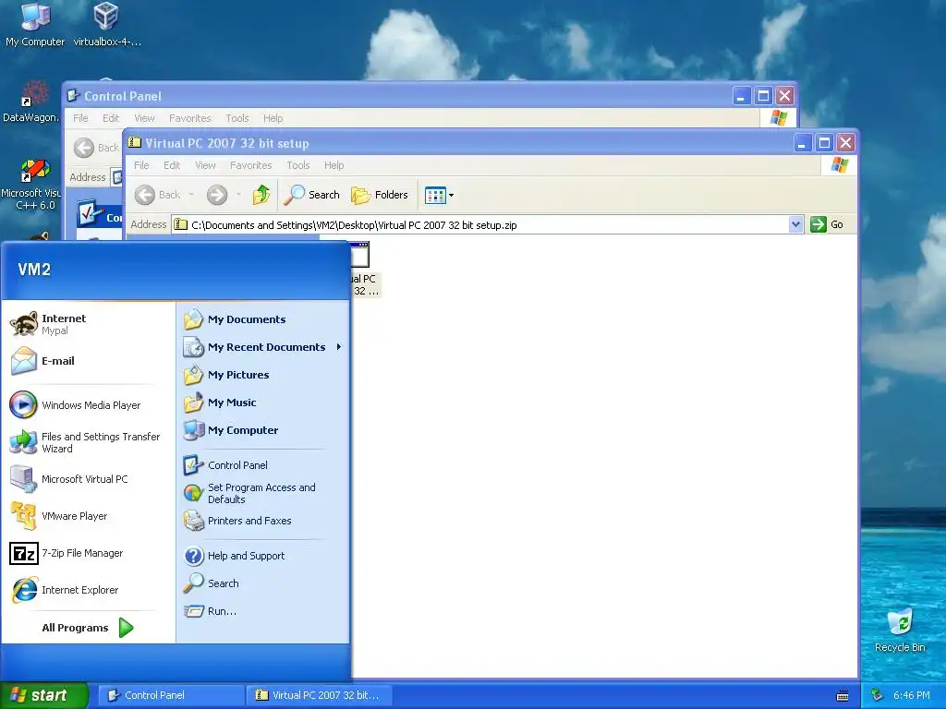
Task: Open My Documents folder
Action: (263, 319)
